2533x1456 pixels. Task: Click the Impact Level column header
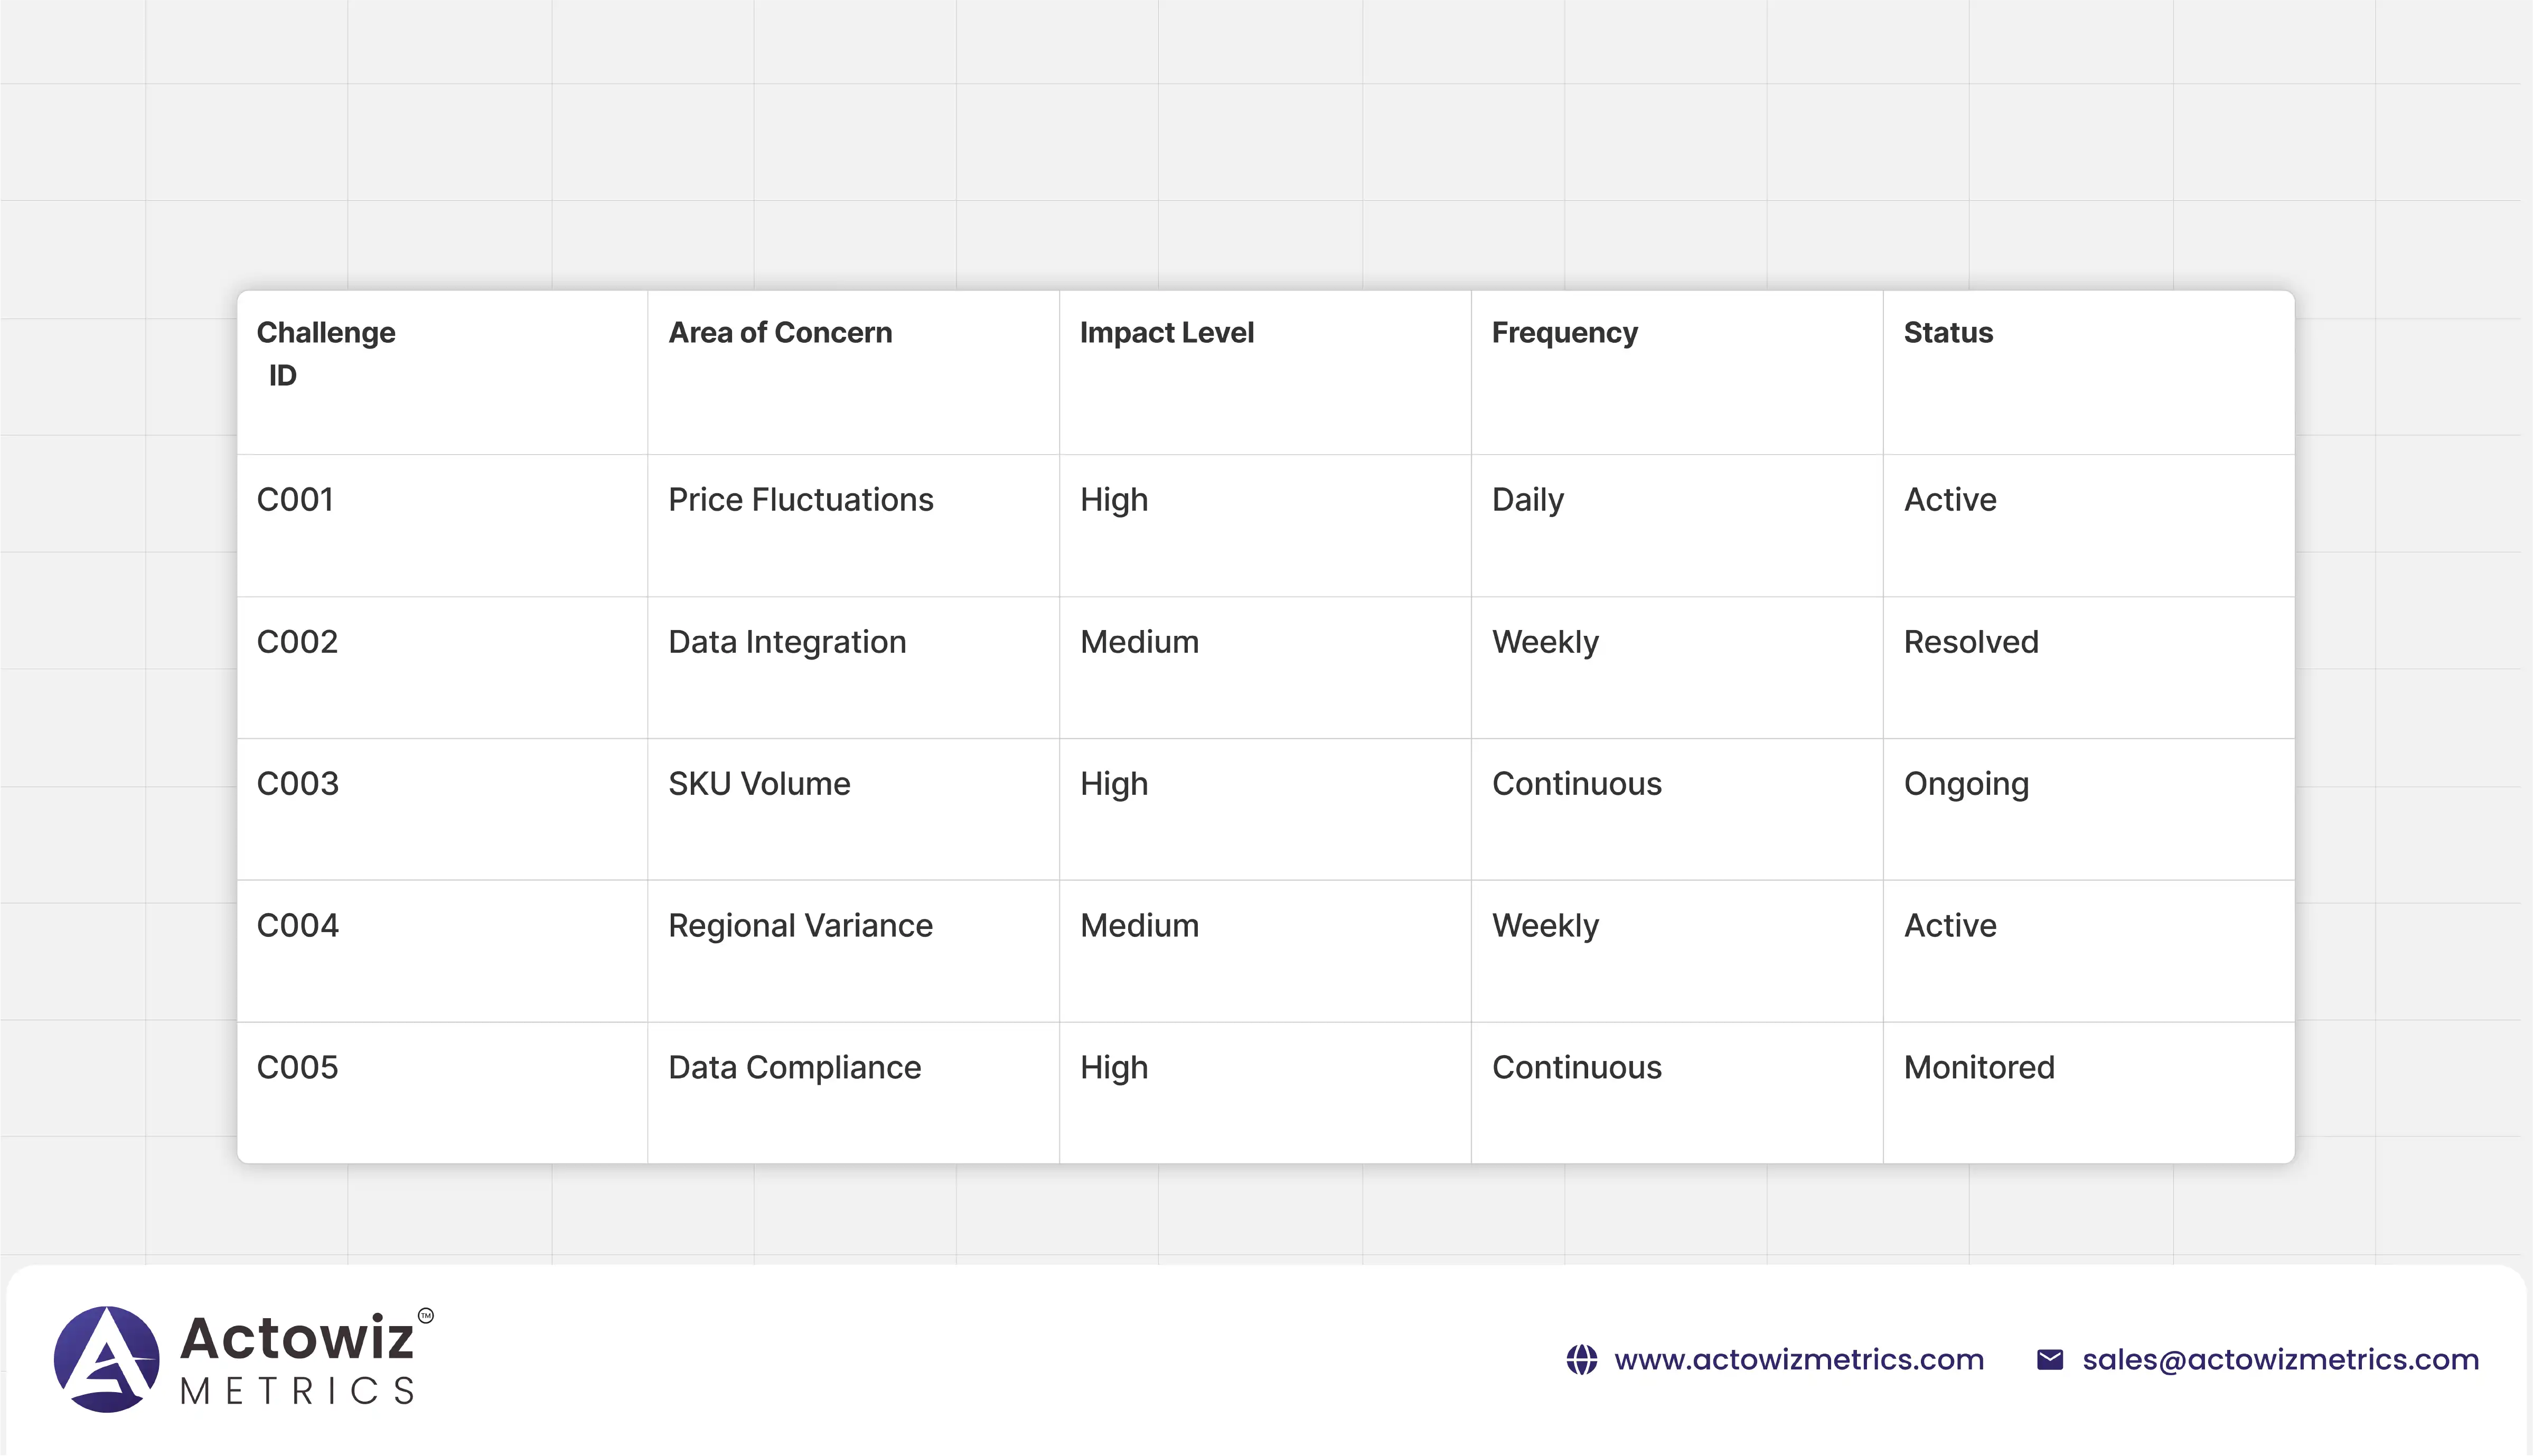tap(1166, 333)
